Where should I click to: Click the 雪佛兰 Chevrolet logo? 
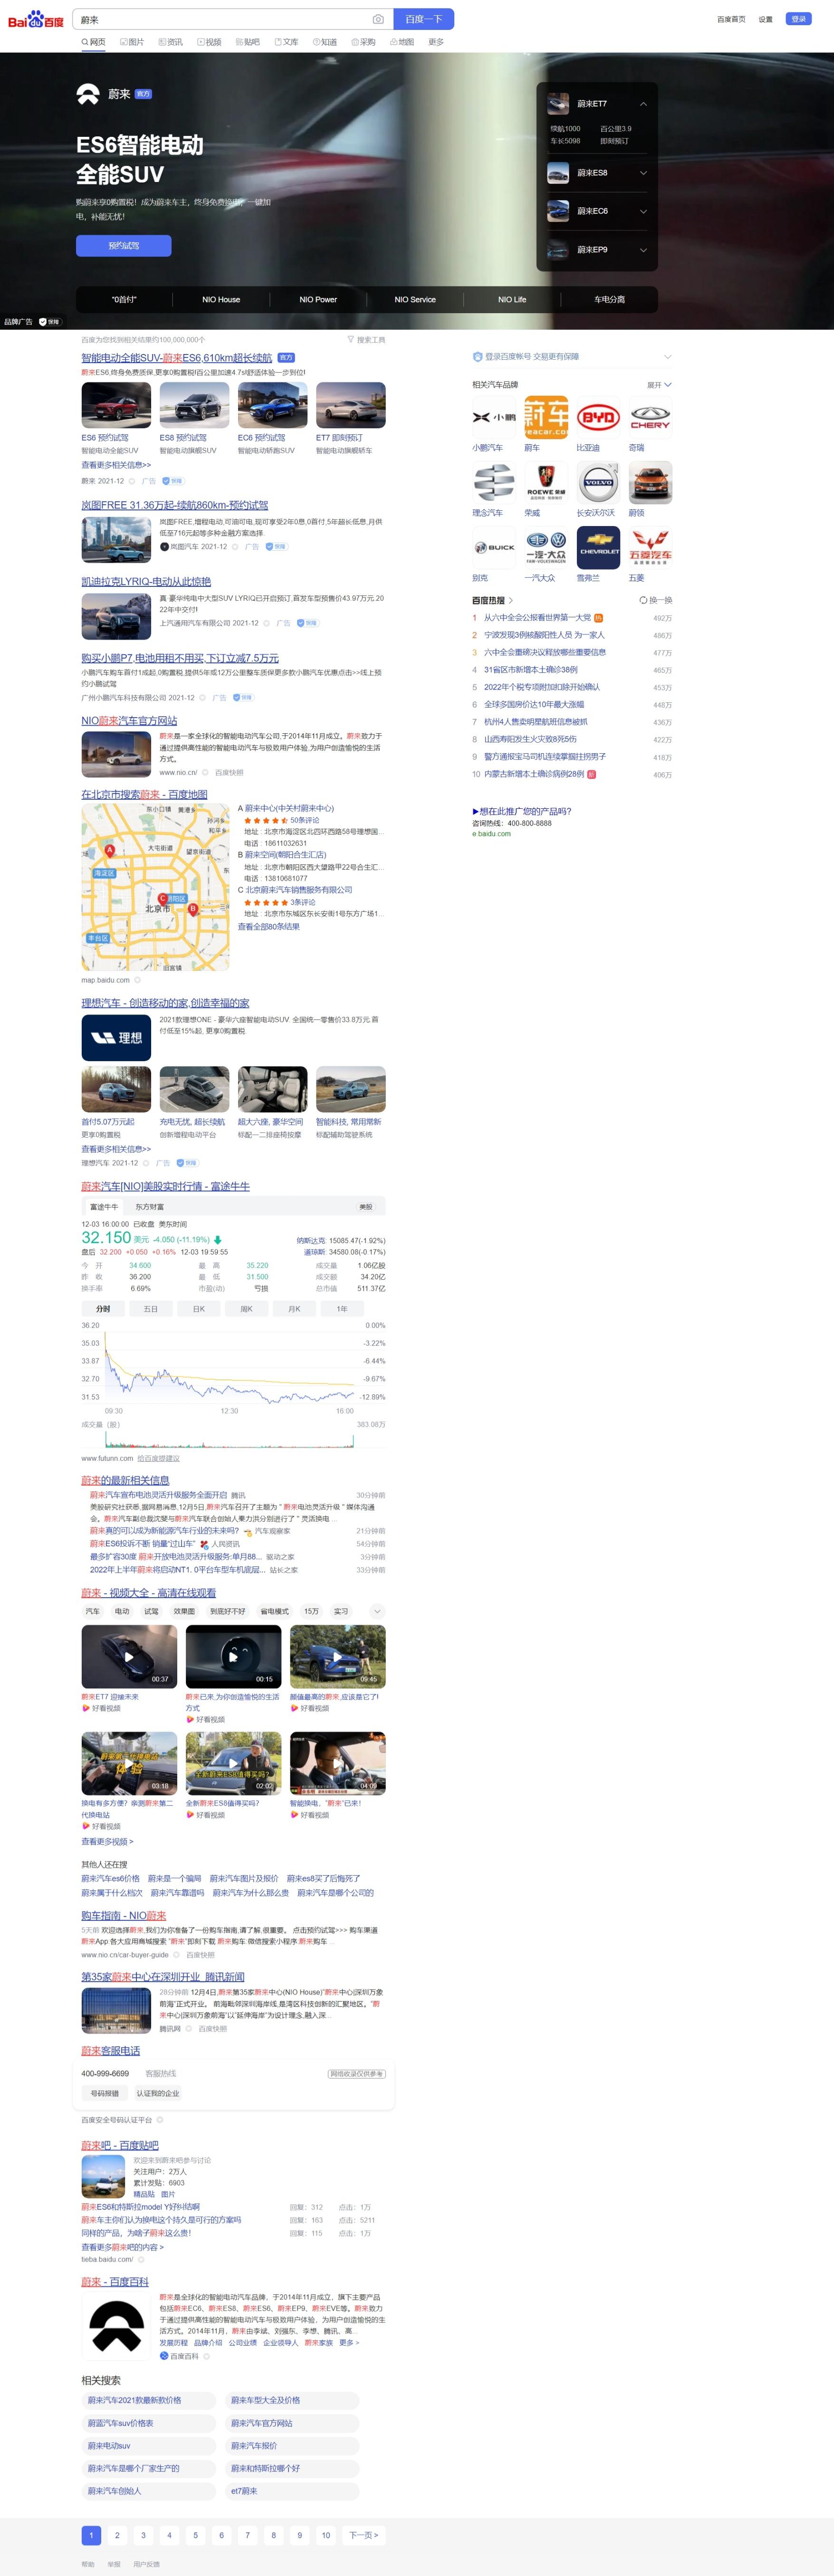point(598,548)
